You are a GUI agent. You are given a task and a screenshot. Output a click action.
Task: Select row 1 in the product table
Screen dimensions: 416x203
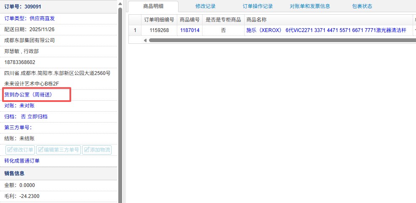135,30
